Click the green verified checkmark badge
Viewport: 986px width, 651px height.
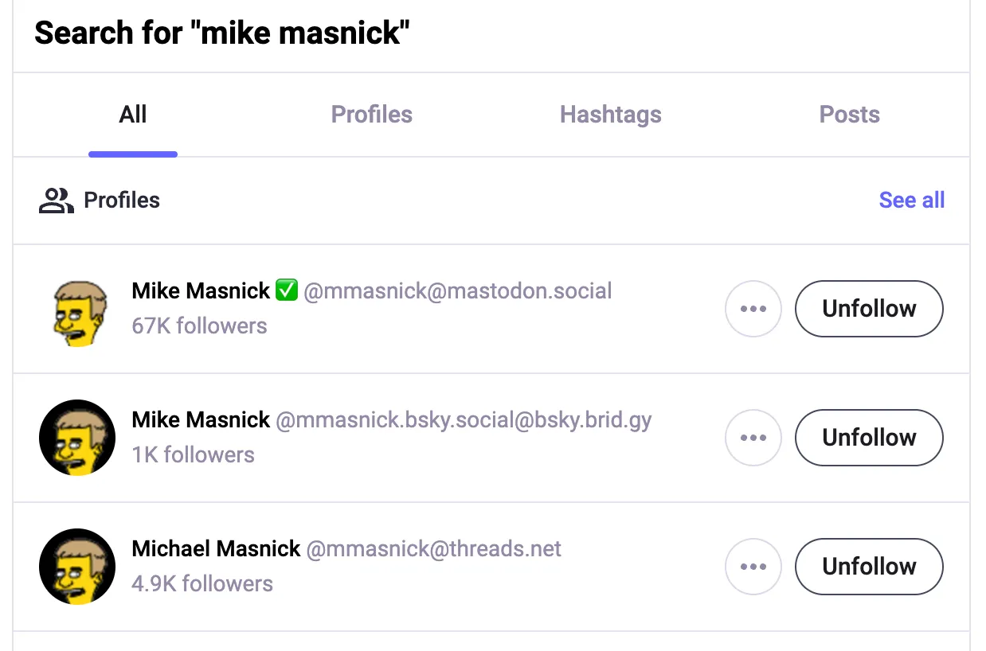pyautogui.click(x=287, y=290)
